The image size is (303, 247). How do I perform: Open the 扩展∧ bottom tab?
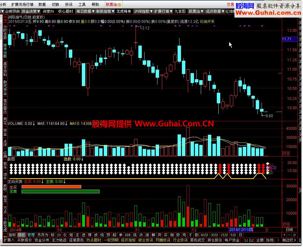[x=9, y=240]
